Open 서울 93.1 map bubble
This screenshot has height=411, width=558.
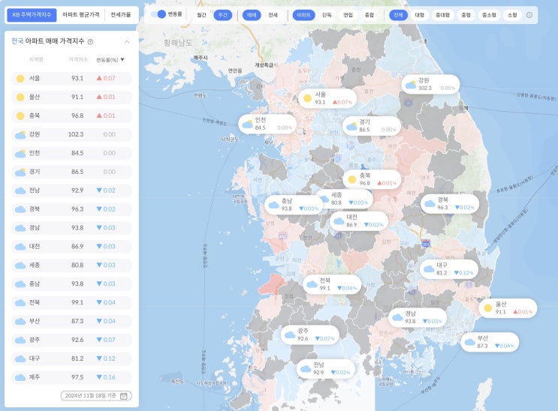click(x=327, y=98)
